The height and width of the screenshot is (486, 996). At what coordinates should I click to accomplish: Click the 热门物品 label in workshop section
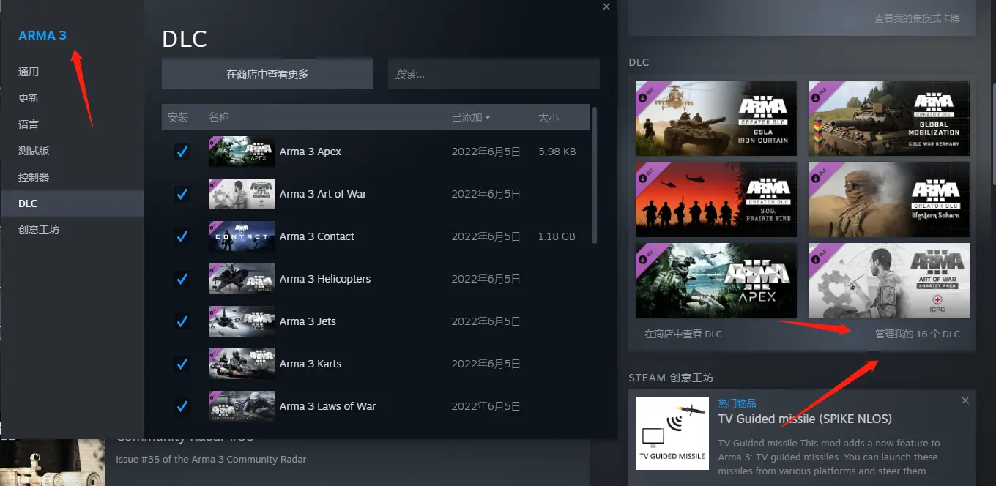(x=737, y=403)
